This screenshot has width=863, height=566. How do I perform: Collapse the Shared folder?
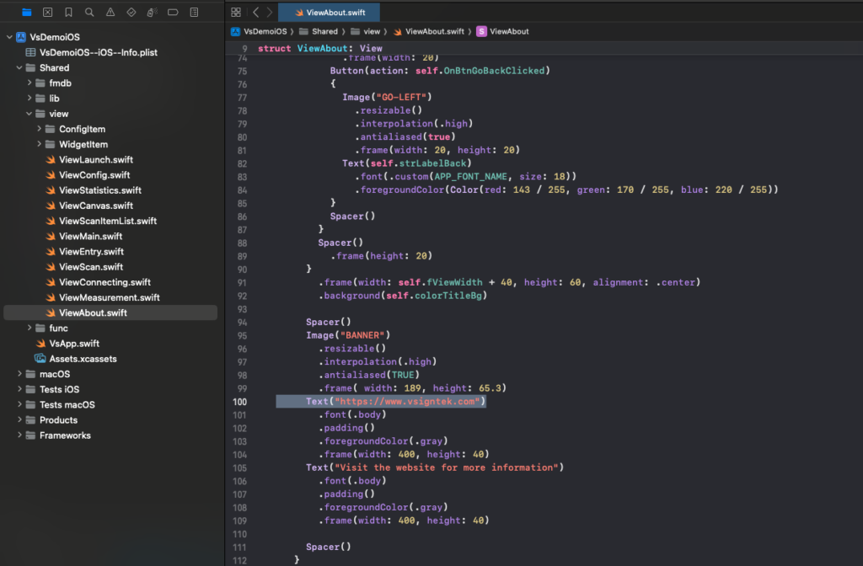(19, 68)
